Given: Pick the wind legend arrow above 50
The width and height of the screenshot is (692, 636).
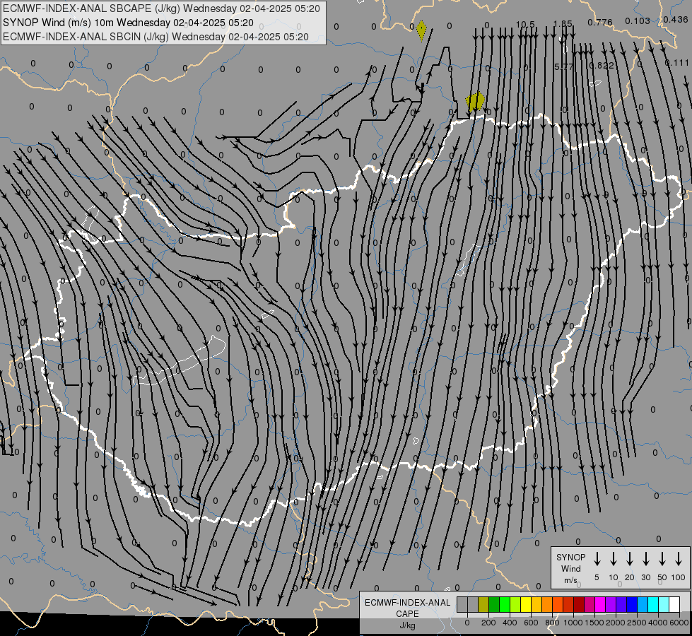Looking at the screenshot, I should pyautogui.click(x=662, y=558).
